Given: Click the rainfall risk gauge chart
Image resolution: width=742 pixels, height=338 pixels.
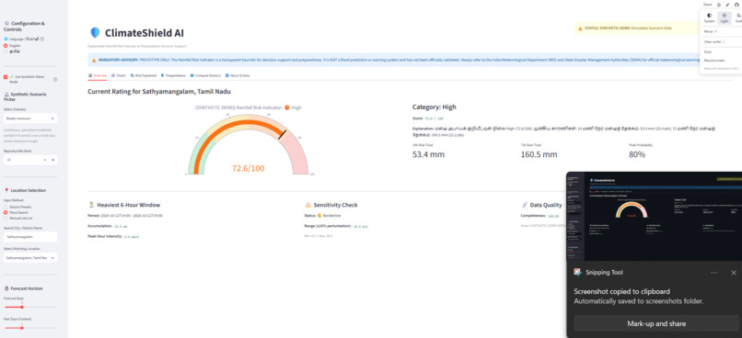Looking at the screenshot, I should [x=248, y=143].
